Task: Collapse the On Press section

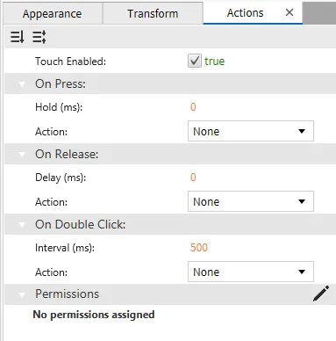Action: (x=22, y=84)
